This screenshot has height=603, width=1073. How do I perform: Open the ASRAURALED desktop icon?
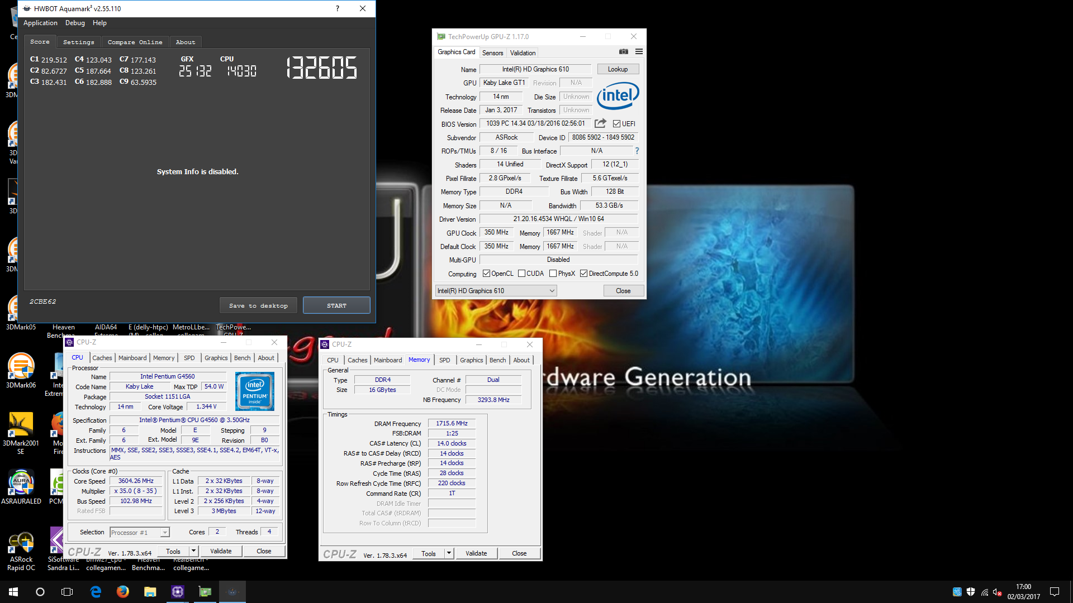(21, 487)
